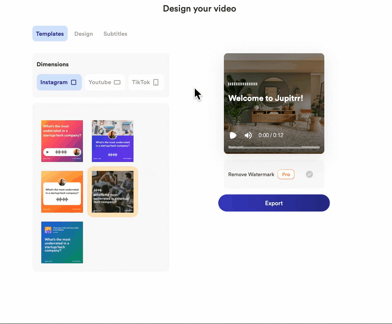Click the Welcome to Jupitrr! caption

coord(266,98)
